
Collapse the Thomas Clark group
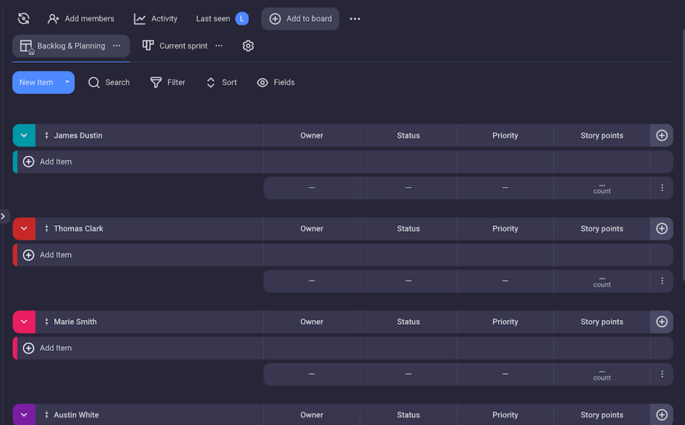[x=24, y=229]
